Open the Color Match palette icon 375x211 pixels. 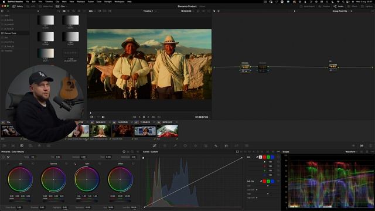[x=13, y=145]
